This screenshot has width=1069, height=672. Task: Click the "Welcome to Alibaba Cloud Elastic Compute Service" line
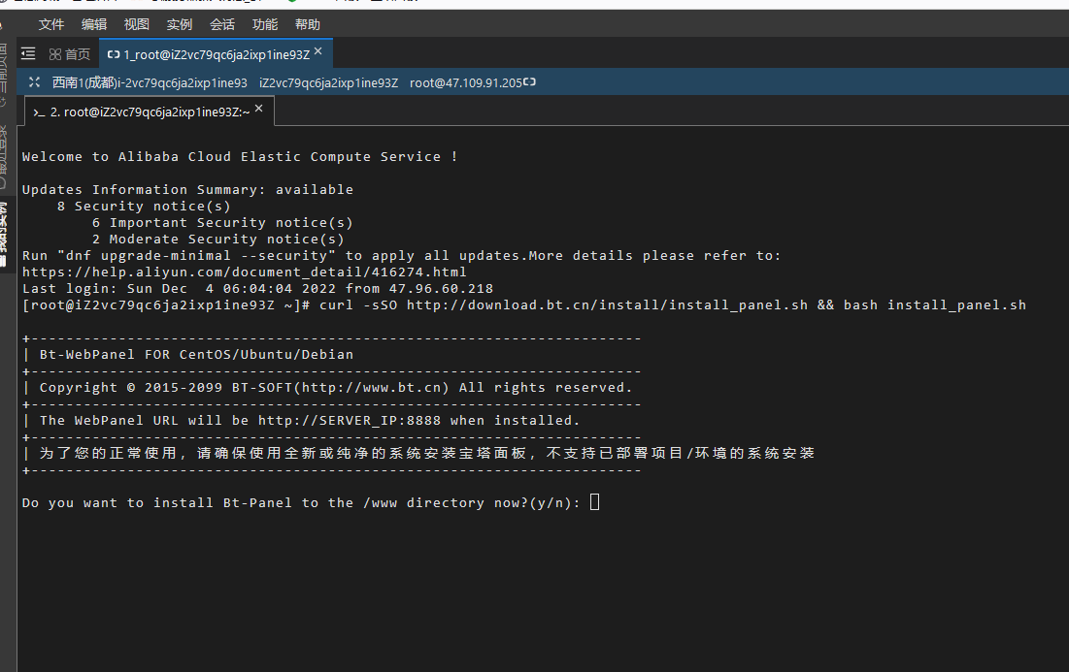tap(239, 156)
